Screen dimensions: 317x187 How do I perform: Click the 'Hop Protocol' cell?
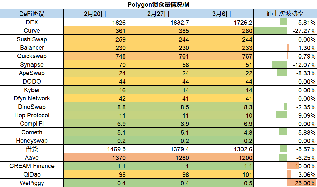click(32, 115)
